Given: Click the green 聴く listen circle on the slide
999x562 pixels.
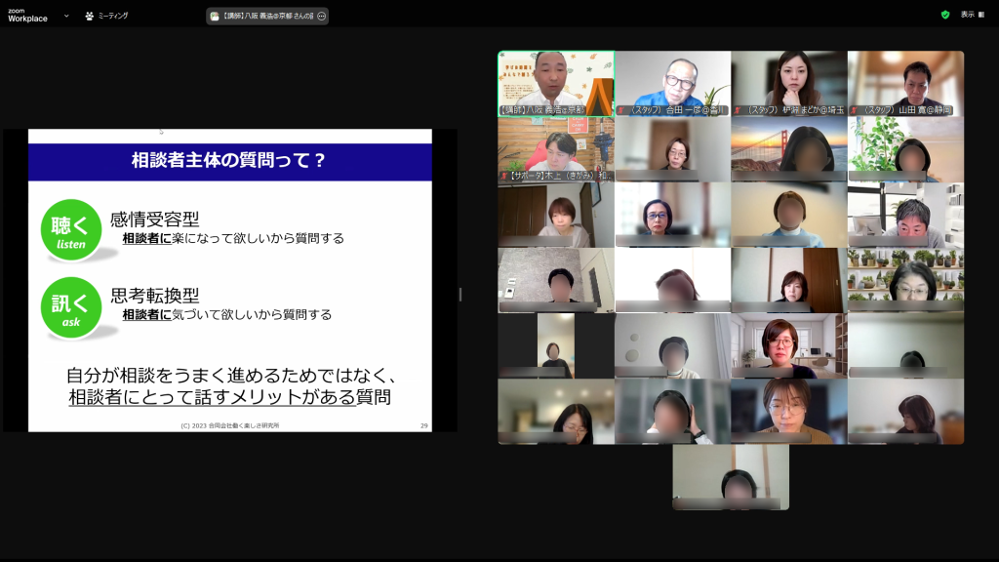Looking at the screenshot, I should point(71,229).
